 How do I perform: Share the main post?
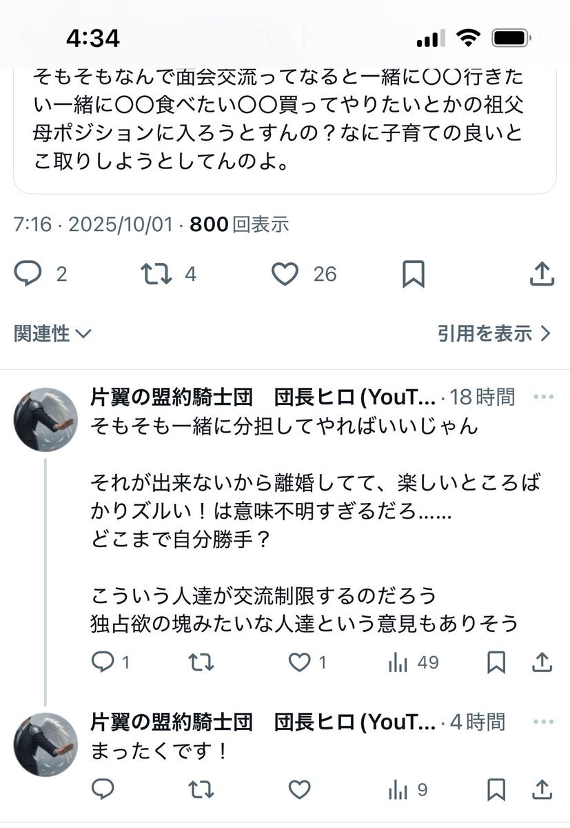(x=542, y=275)
